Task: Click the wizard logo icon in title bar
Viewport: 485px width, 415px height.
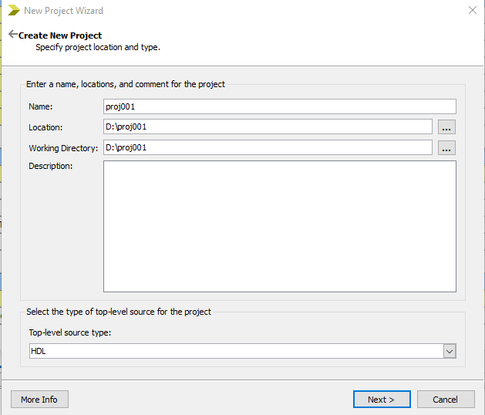Action: coord(14,11)
